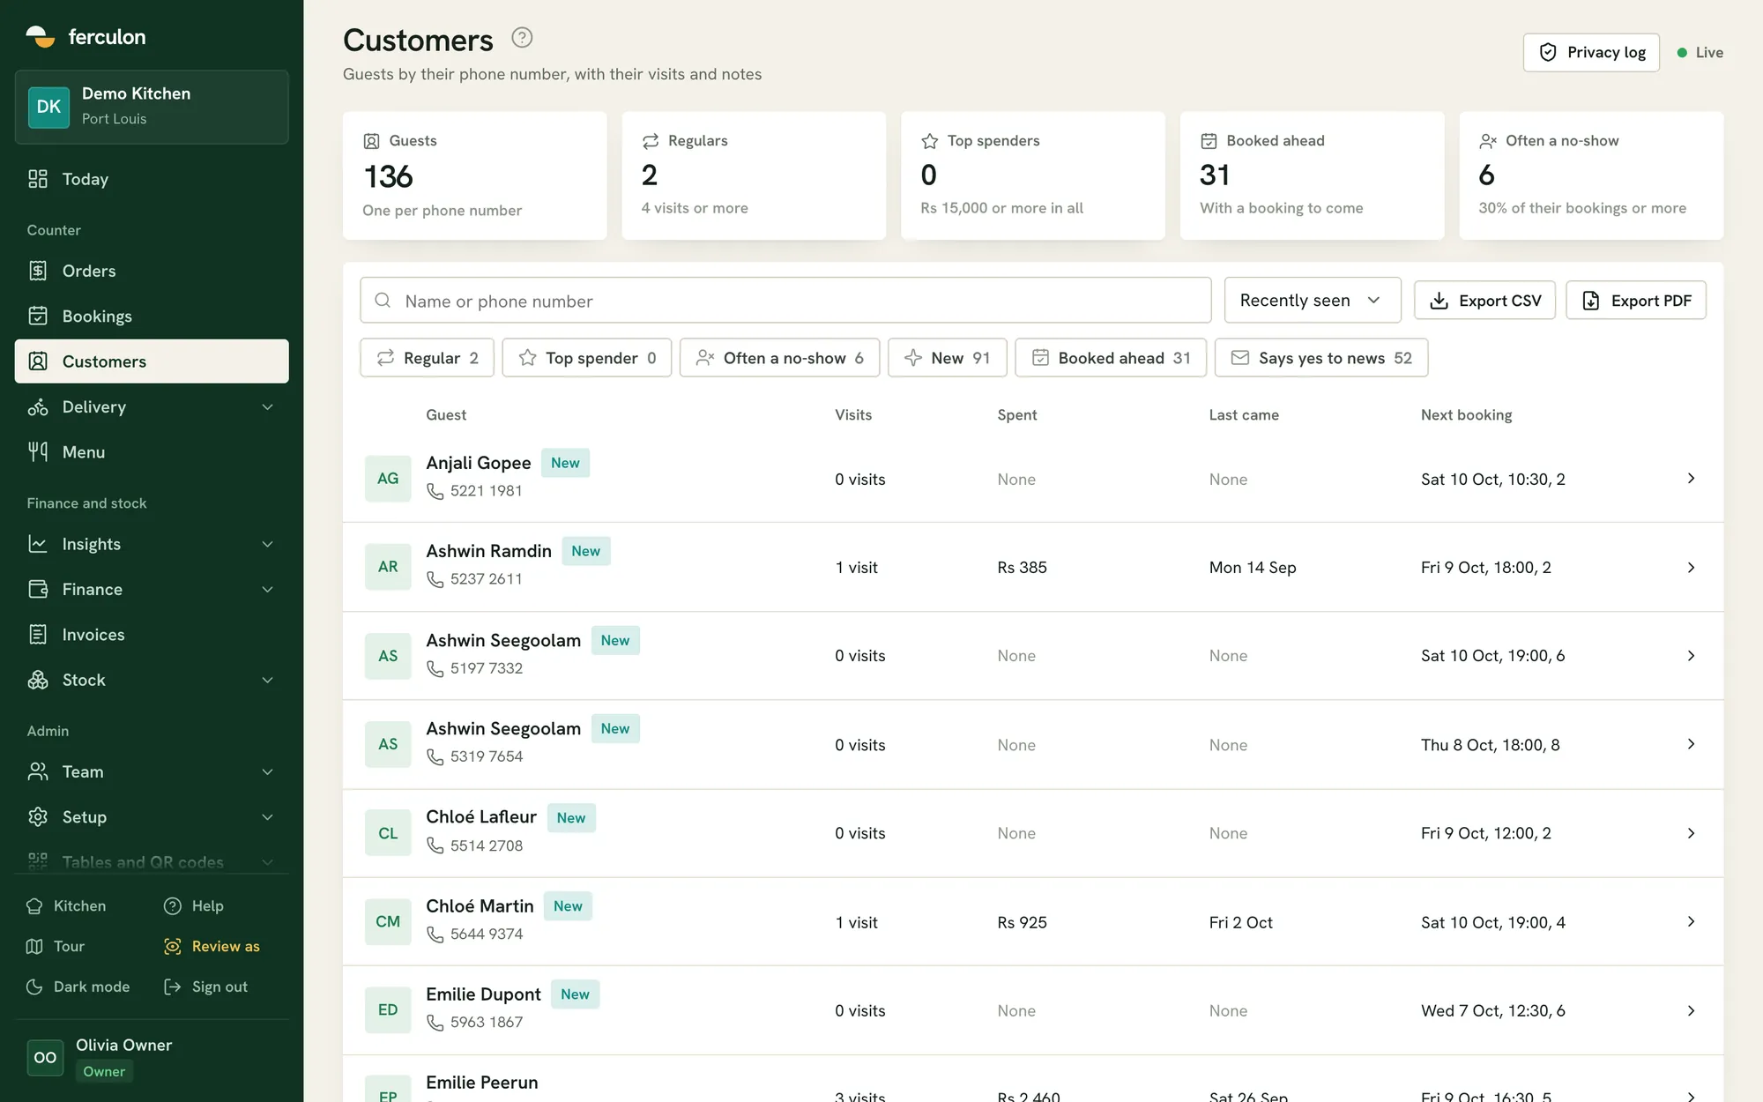Click the Invoices icon in sidebar

click(x=38, y=635)
